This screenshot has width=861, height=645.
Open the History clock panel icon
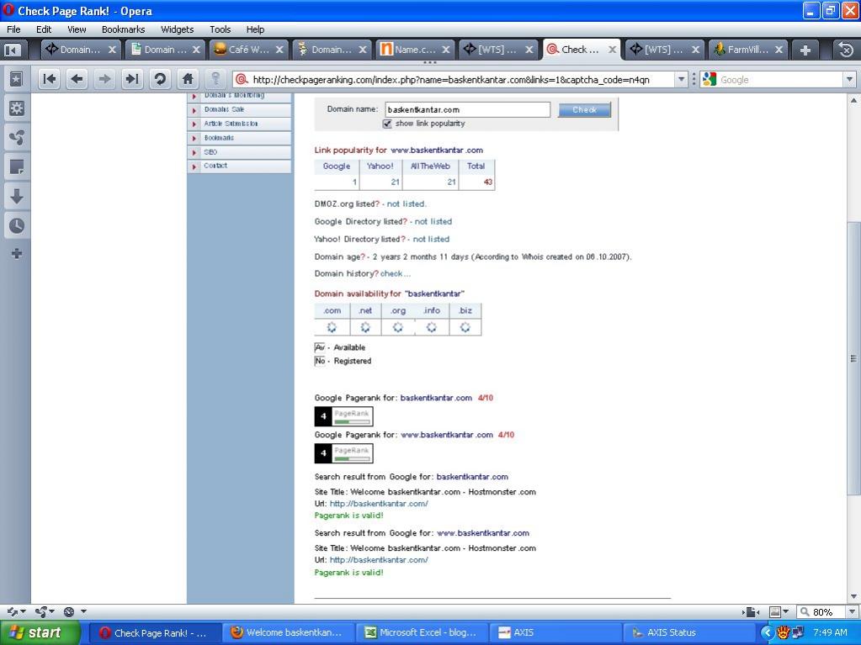[x=17, y=225]
